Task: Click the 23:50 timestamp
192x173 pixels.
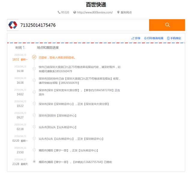Action: pos(20,152)
